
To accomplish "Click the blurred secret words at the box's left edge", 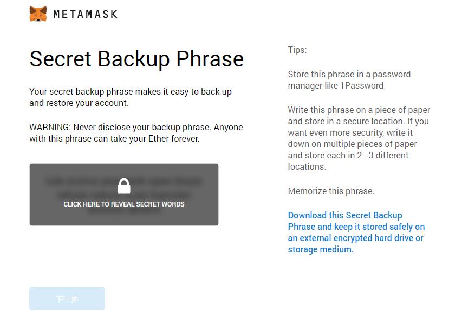I will (x=54, y=182).
